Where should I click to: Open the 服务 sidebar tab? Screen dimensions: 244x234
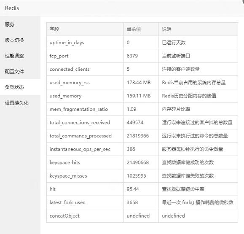tap(20, 24)
